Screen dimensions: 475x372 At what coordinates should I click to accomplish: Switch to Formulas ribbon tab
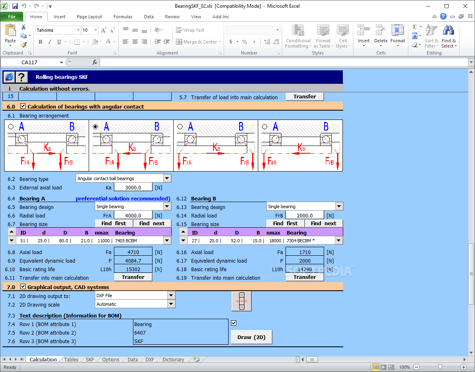coord(123,17)
